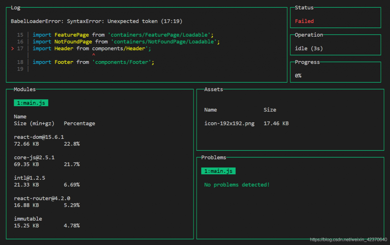390x245 pixels.
Task: Select the immutable module entry
Action: (x=28, y=219)
